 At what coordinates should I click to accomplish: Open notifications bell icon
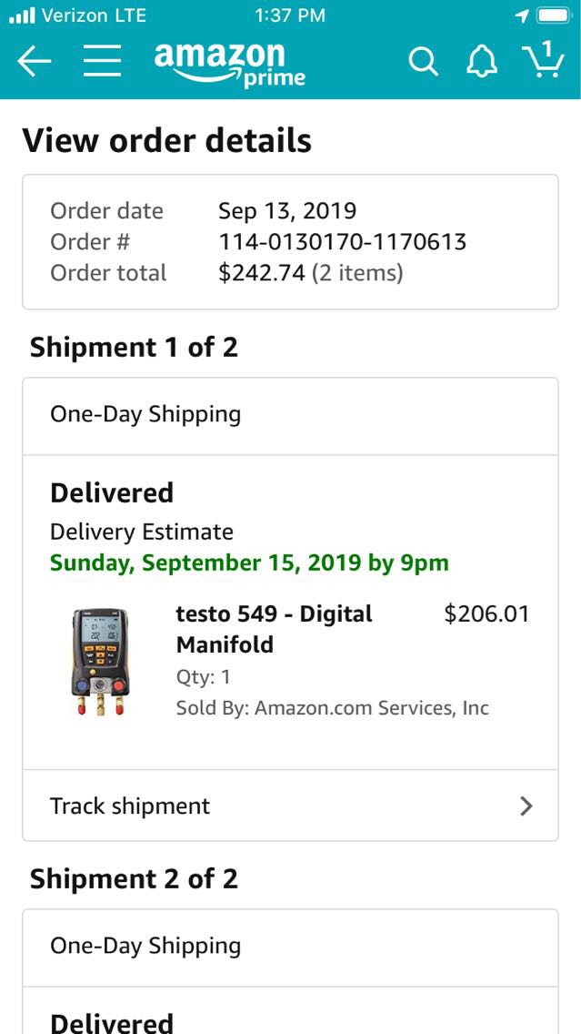[x=482, y=61]
